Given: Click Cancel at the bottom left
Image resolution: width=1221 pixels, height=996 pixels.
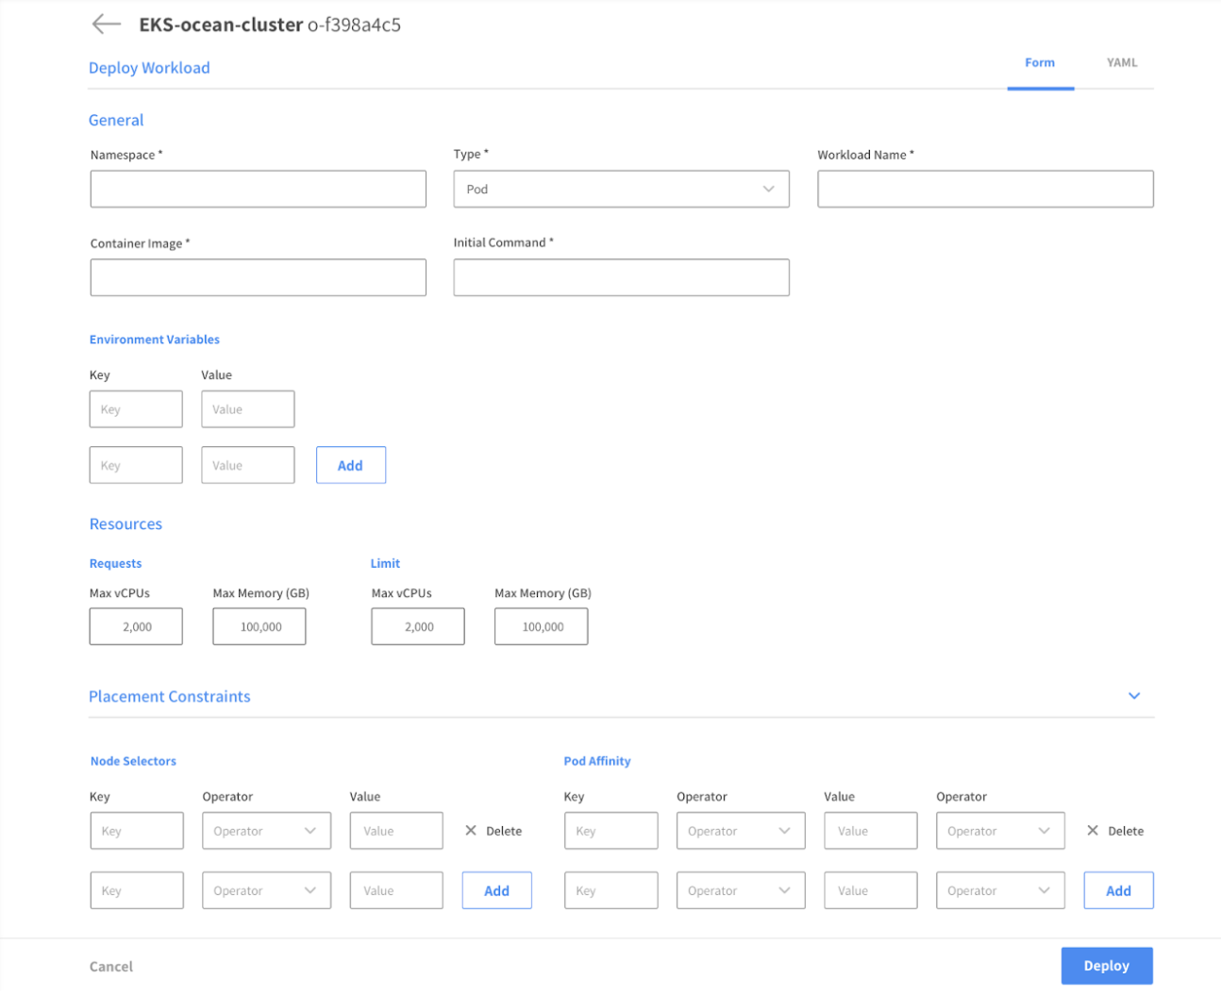Looking at the screenshot, I should click(111, 967).
